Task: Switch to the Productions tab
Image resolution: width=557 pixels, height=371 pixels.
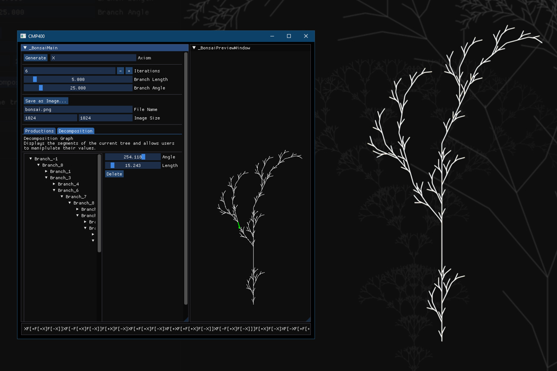Action: click(39, 131)
